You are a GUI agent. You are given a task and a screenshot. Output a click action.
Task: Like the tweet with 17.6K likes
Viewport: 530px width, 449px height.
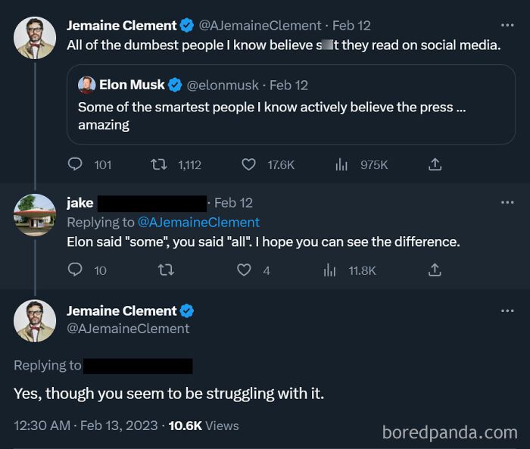tap(248, 164)
